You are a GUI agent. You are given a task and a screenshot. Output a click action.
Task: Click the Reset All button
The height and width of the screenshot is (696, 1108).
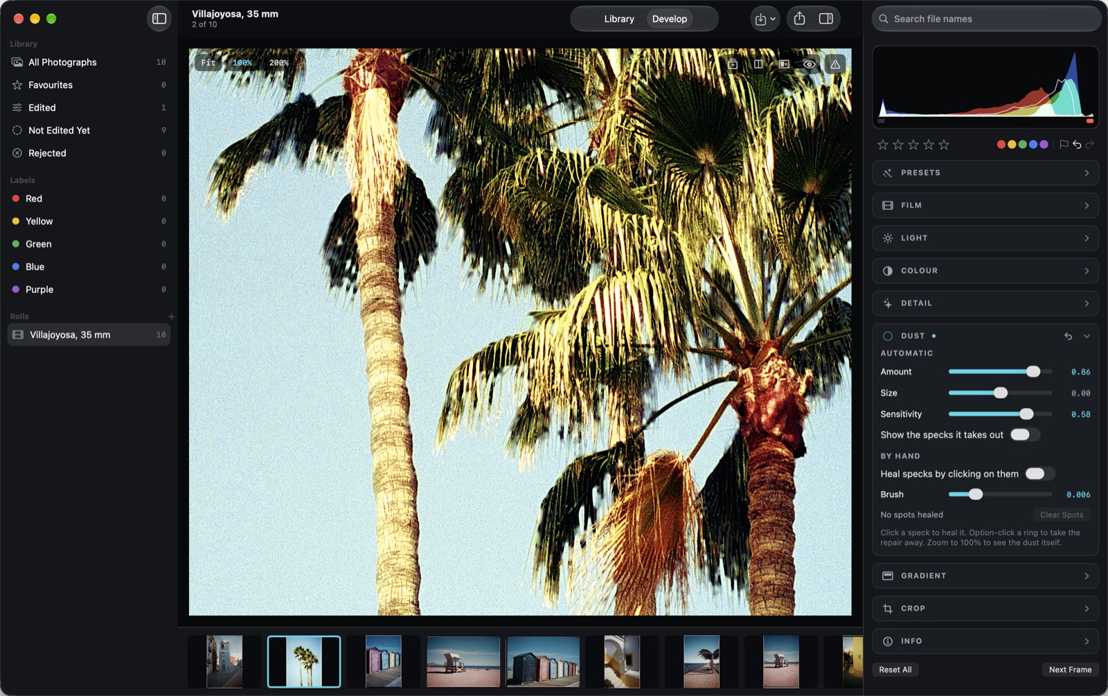click(x=895, y=670)
